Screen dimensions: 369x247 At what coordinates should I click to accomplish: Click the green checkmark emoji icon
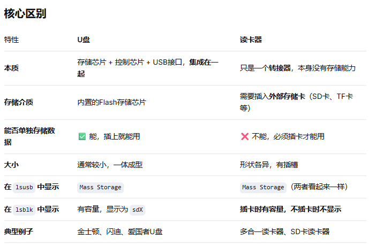tap(82, 136)
